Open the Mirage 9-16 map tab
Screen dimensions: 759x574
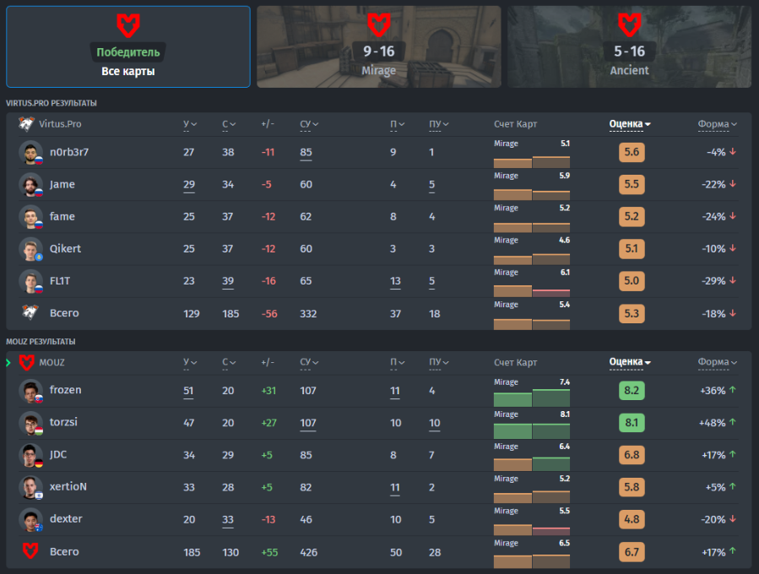(378, 47)
